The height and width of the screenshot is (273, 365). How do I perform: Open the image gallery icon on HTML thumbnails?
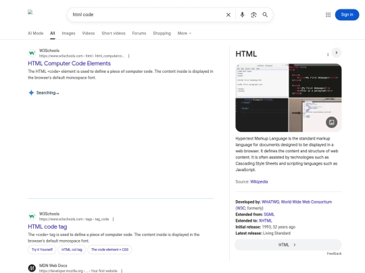331,122
